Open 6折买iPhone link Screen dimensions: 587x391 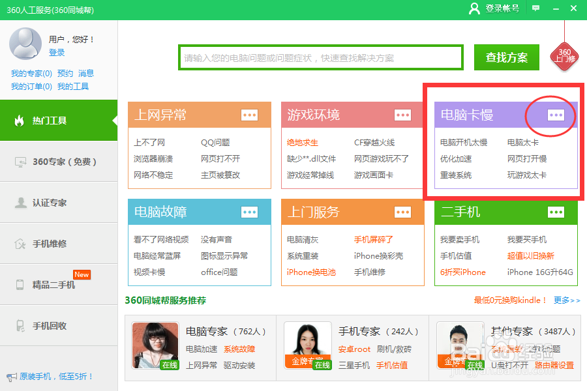[x=463, y=272]
